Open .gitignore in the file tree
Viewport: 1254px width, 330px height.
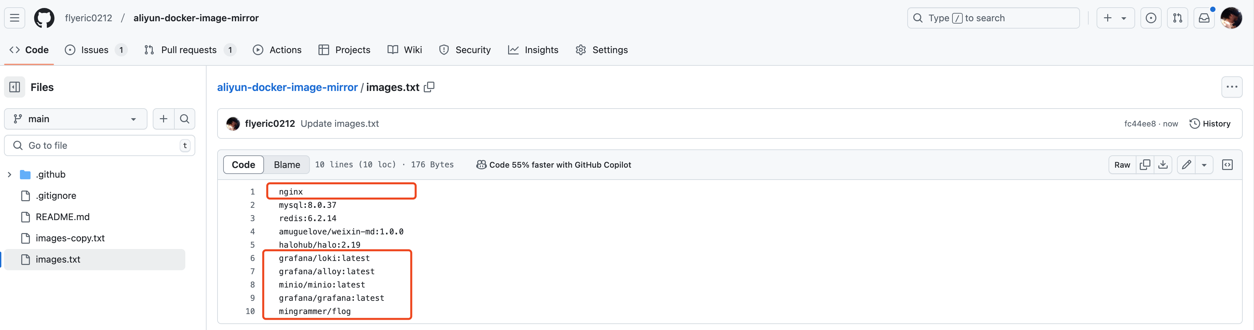pos(56,196)
